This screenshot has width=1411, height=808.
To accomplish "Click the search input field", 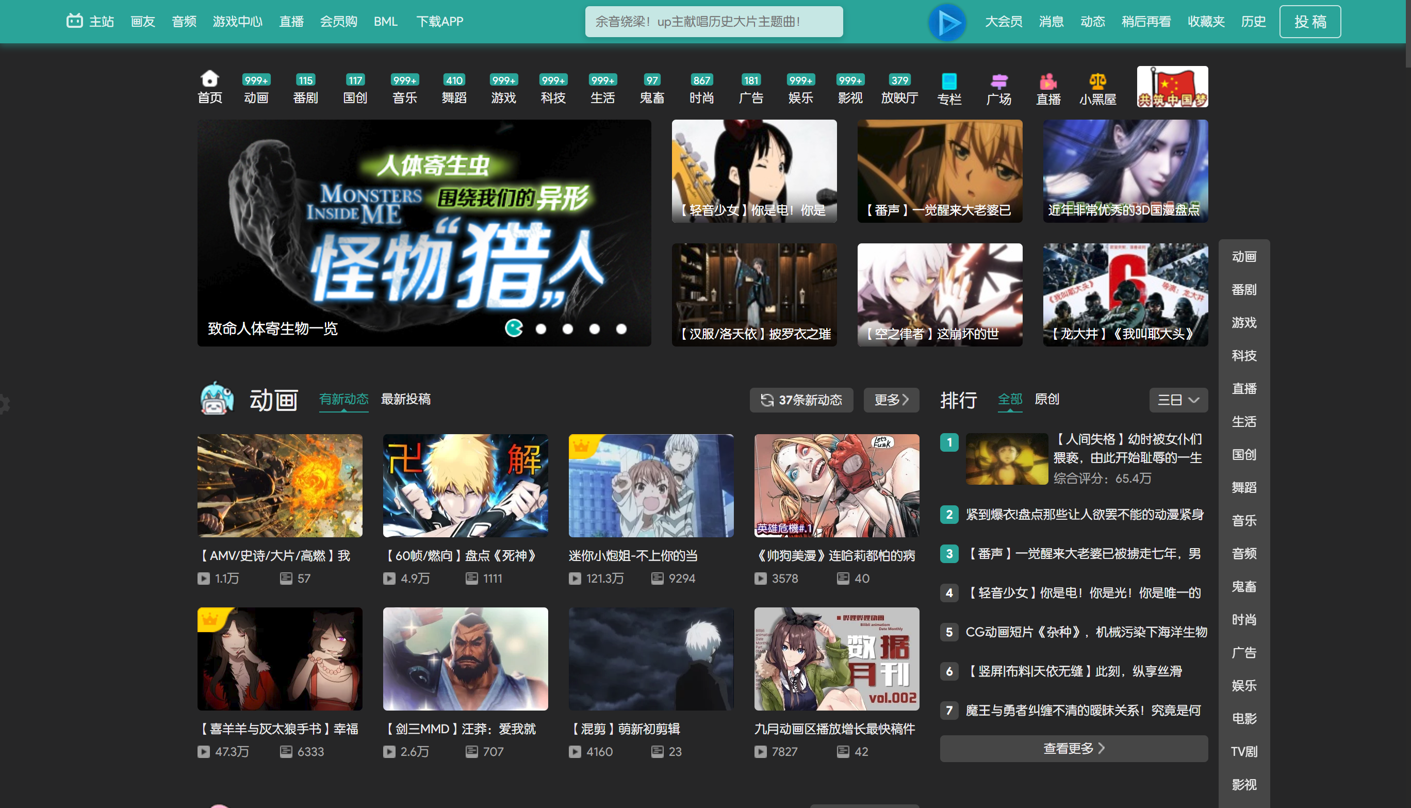I will click(x=714, y=22).
